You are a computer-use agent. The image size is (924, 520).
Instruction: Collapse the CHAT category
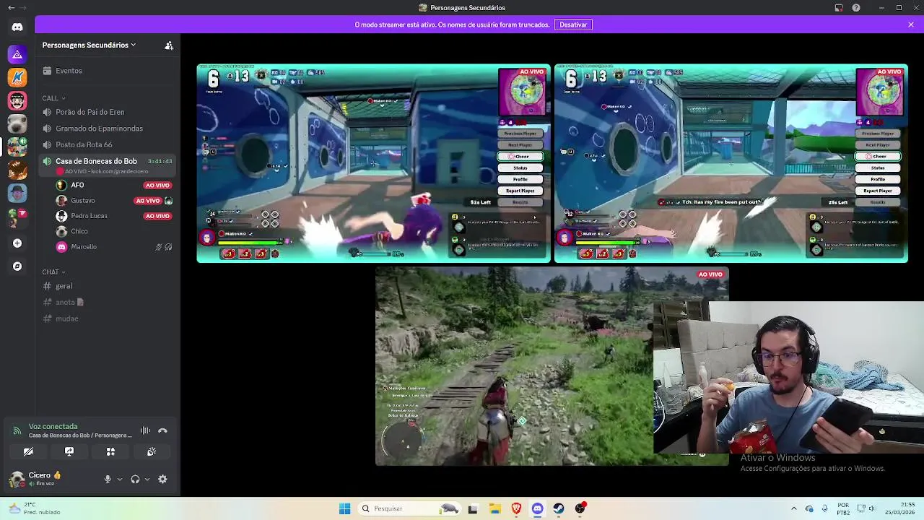click(x=53, y=272)
